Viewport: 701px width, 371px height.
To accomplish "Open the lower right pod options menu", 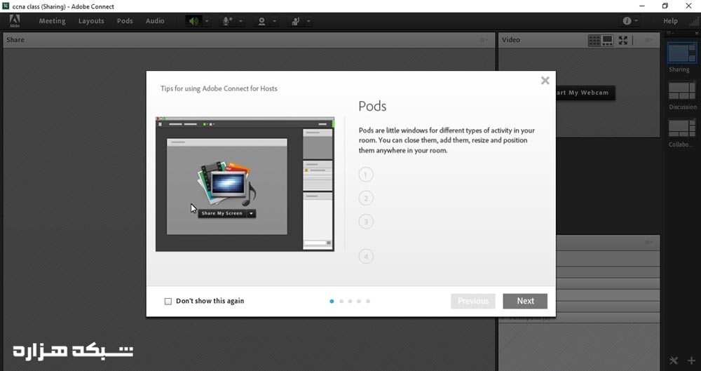I will click(648, 243).
